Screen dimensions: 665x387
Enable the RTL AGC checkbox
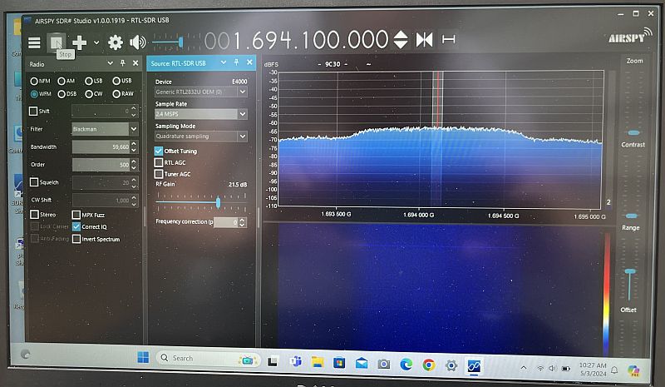click(x=159, y=162)
